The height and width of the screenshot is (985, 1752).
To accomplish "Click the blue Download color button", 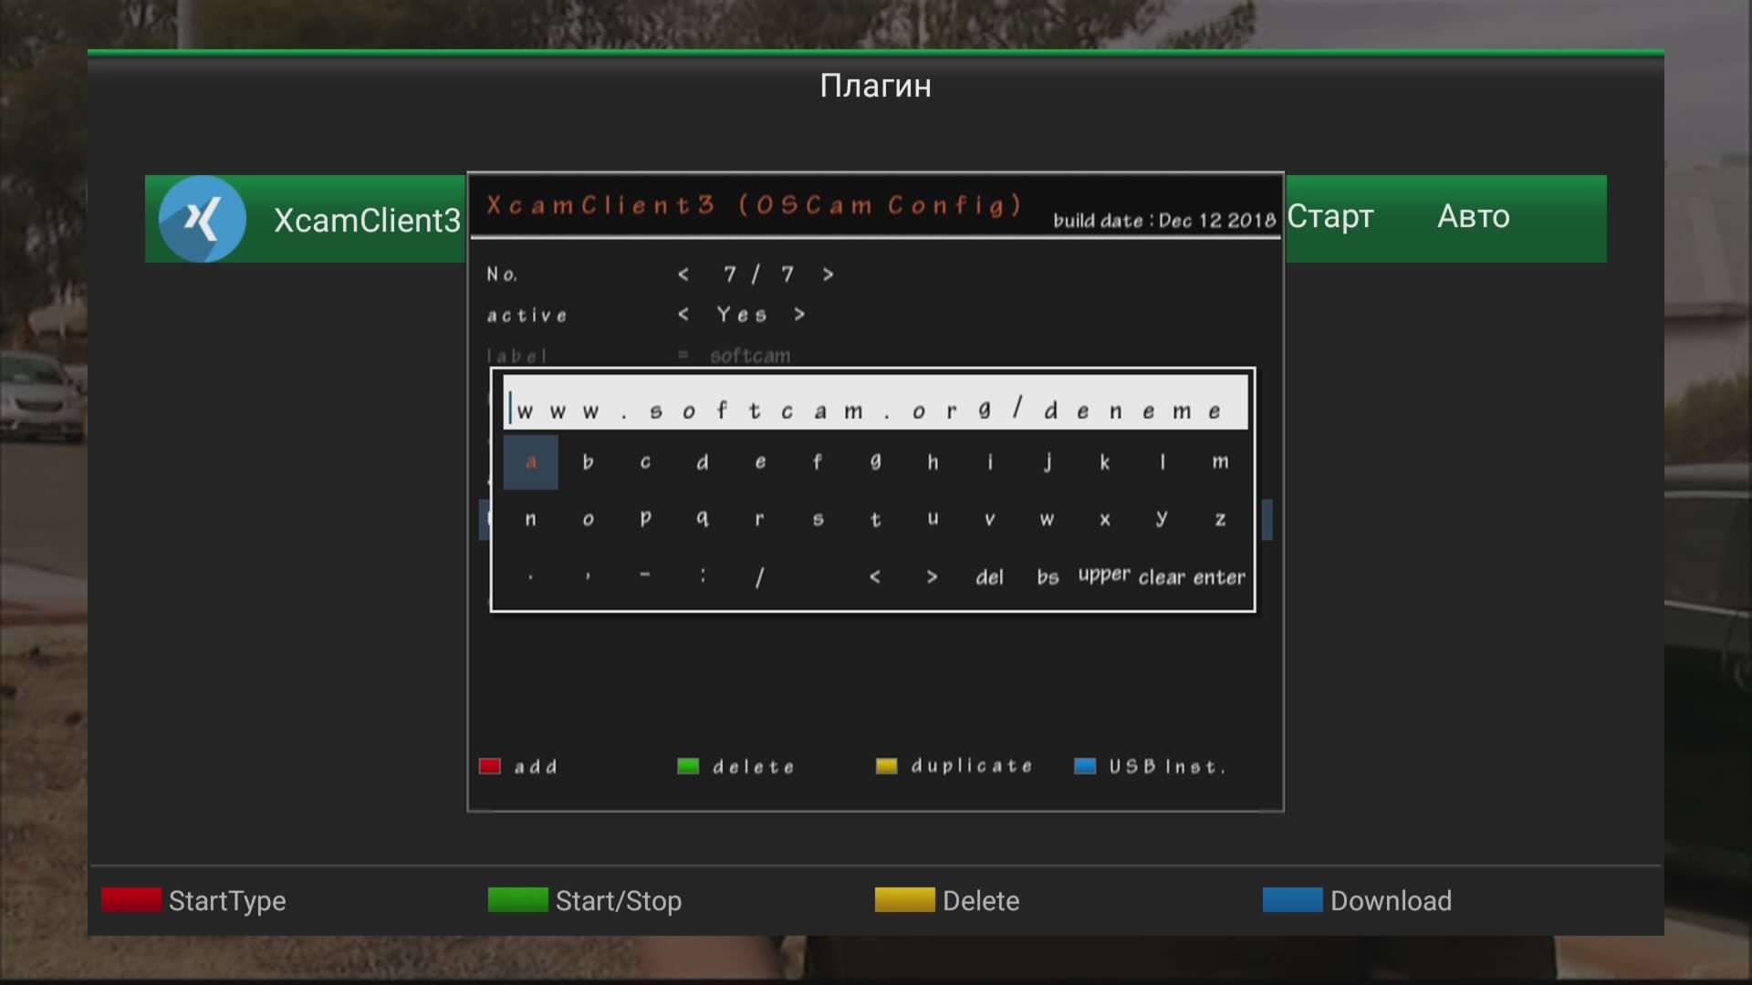I will pos(1292,899).
